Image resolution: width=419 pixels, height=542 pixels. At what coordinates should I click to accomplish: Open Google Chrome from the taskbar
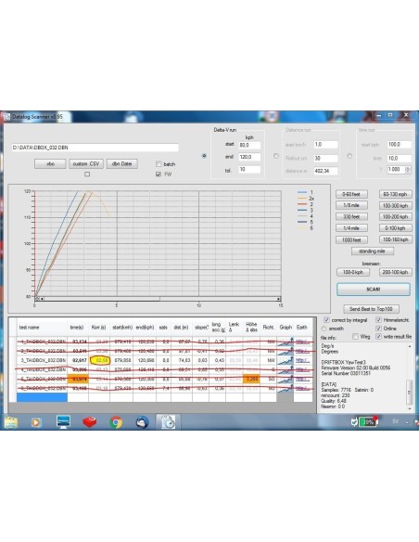[x=116, y=422]
